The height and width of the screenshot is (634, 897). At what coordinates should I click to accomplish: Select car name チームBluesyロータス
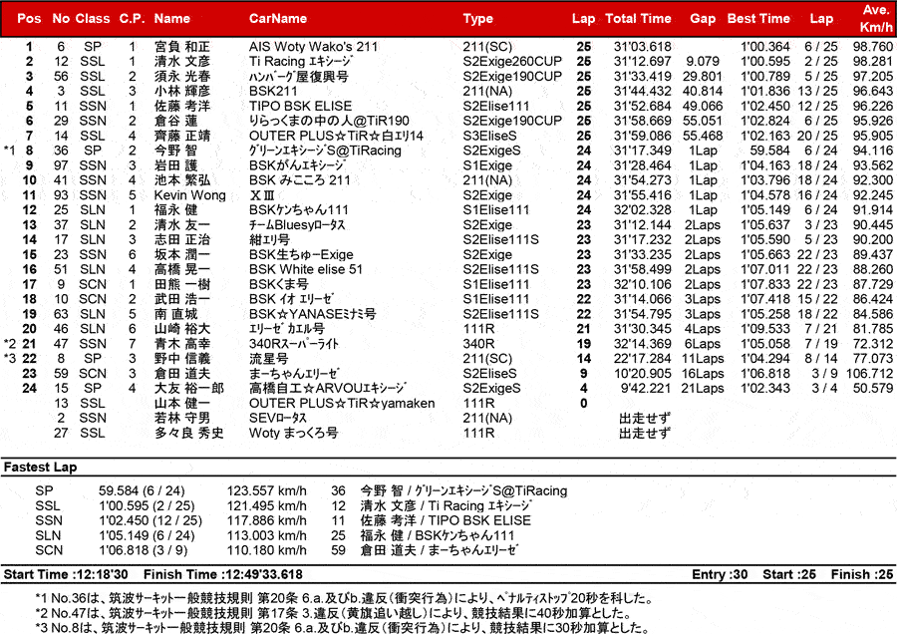[297, 225]
